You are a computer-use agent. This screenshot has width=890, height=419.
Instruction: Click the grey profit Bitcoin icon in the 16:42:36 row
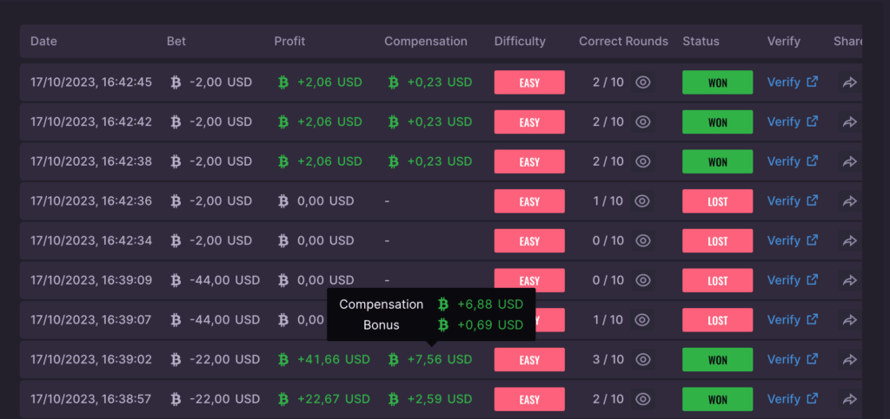coord(283,201)
